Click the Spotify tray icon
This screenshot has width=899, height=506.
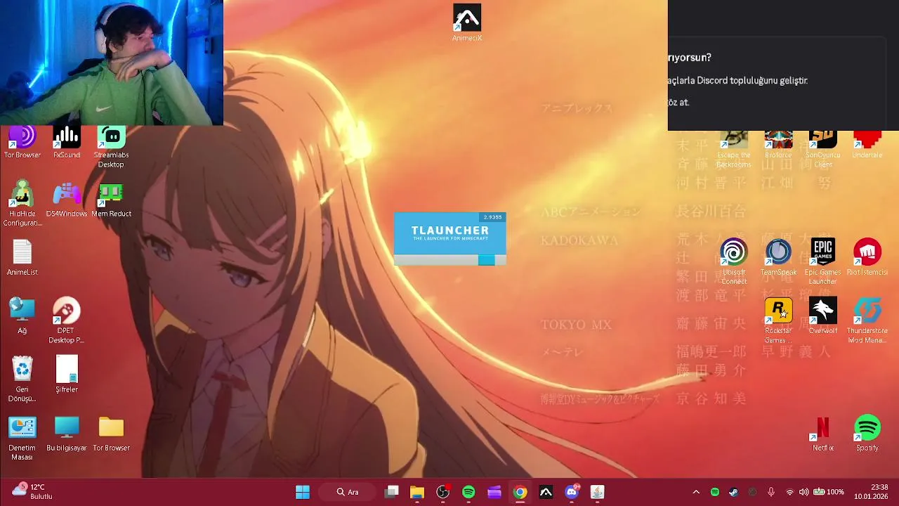(x=715, y=492)
